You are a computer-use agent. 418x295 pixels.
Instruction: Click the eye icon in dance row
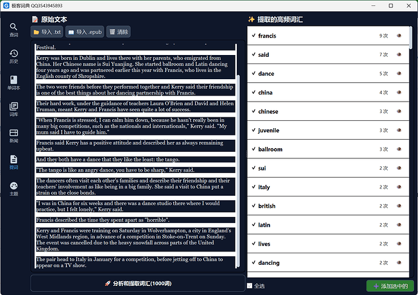(399, 74)
